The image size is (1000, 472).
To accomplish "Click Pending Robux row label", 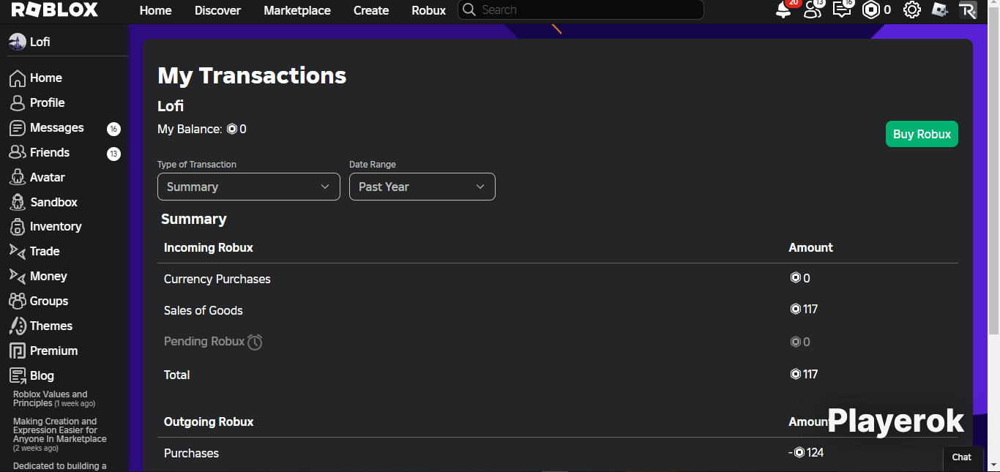I will (x=204, y=341).
